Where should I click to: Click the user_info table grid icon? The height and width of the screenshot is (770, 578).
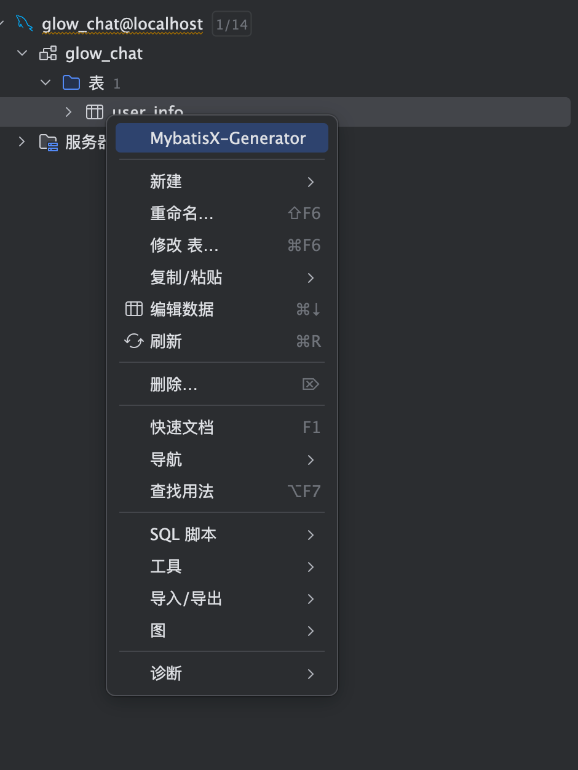[94, 111]
